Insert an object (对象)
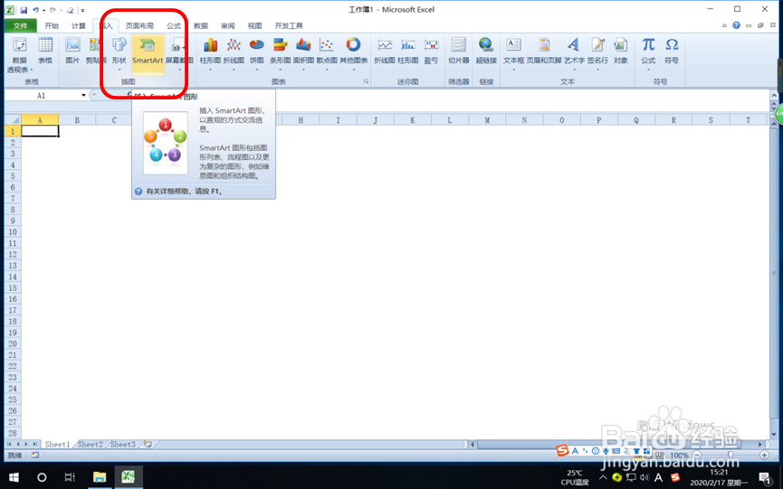 click(621, 52)
